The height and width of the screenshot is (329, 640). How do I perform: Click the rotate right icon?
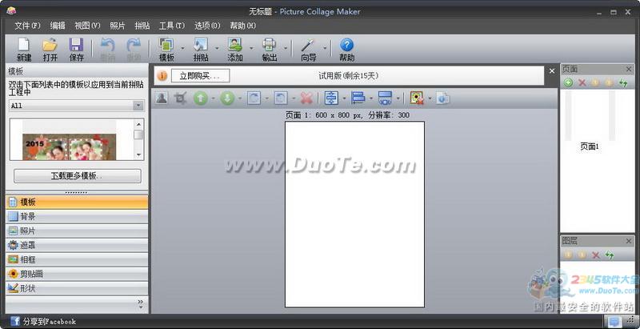point(281,98)
